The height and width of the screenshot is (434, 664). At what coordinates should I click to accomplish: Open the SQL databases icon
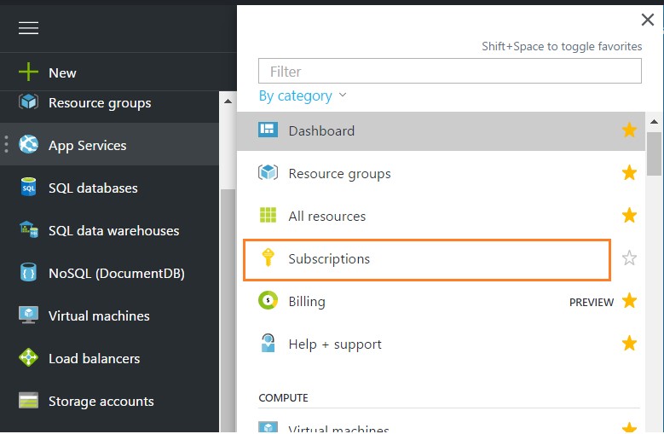pyautogui.click(x=29, y=188)
